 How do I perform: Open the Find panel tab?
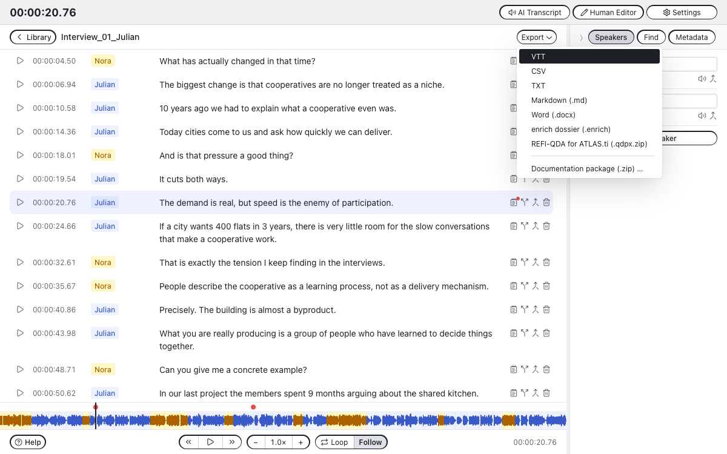651,37
